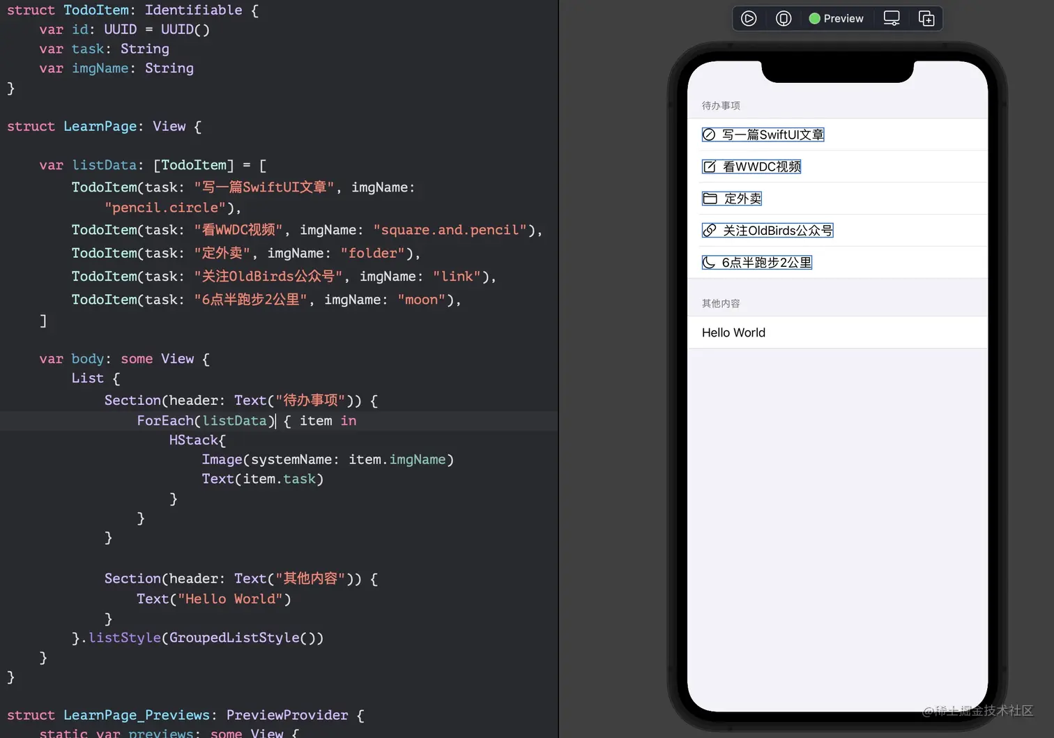Viewport: 1054px width, 738px height.
Task: Click Image(systemName: item.imgName) code line
Action: pyautogui.click(x=328, y=460)
